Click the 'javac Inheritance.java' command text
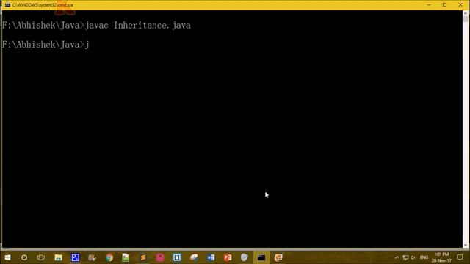 tap(138, 26)
